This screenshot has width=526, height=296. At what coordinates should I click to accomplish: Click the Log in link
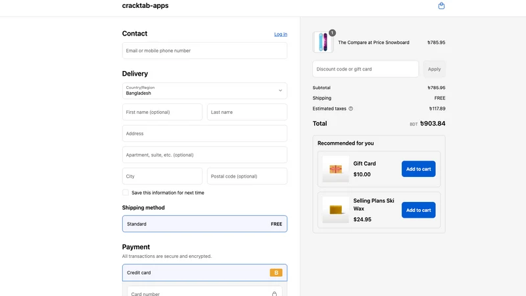281,34
